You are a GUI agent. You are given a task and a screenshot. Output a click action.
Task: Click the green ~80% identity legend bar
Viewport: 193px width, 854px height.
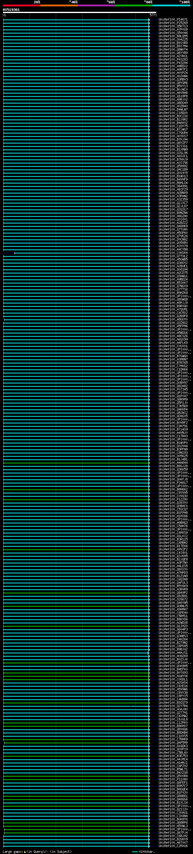point(134,5)
